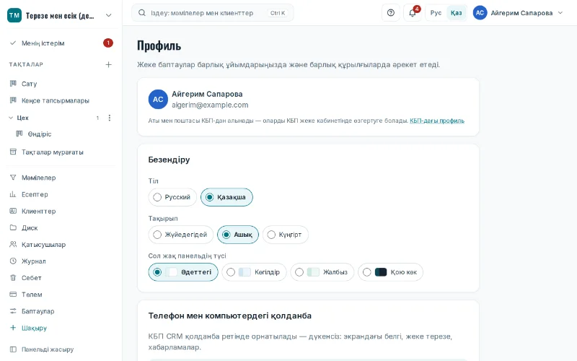Click the search magnifier icon

pos(141,13)
